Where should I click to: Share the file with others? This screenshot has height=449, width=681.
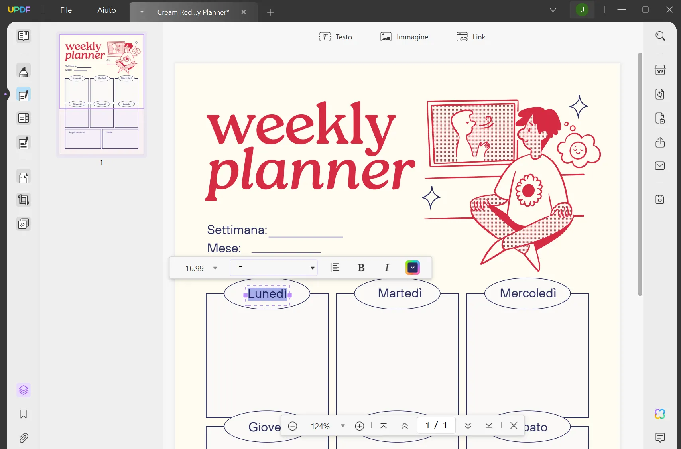(x=660, y=142)
